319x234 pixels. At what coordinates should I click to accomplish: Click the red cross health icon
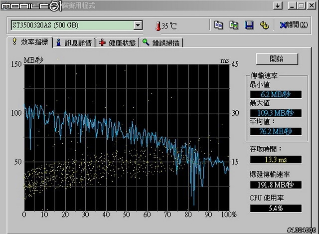[x=102, y=43]
